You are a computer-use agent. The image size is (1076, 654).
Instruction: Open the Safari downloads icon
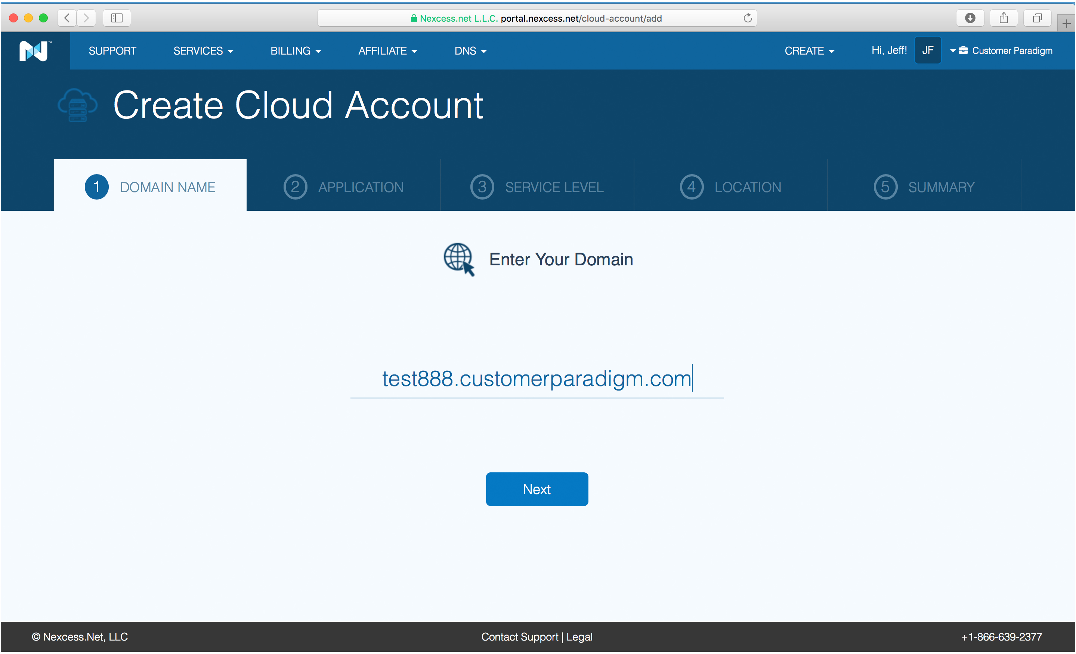point(970,18)
